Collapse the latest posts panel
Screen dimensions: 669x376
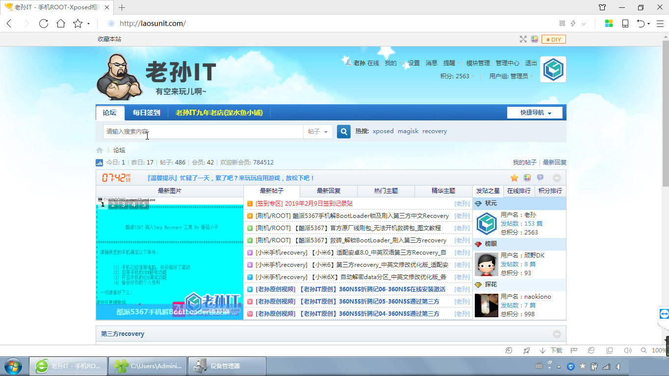557,178
